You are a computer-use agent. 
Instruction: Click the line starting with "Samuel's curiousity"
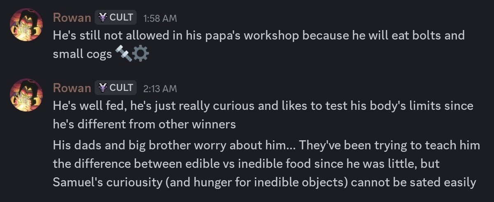[x=264, y=182]
